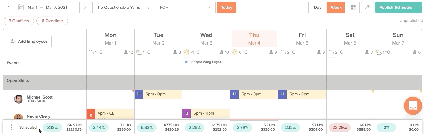The height and width of the screenshot is (134, 425).
Task: Filter by 3 Conflicts
Action: point(19,21)
